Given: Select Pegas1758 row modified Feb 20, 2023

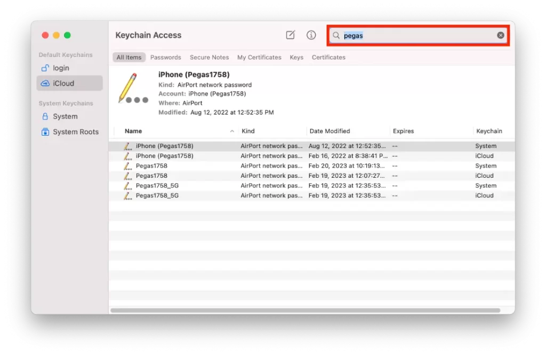Looking at the screenshot, I should (x=311, y=166).
